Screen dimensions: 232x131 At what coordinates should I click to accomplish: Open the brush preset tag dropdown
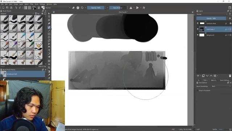tap(17, 13)
